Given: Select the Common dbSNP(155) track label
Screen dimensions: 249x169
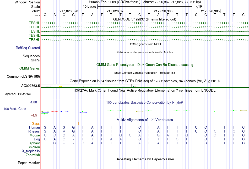Looking at the screenshot, I should click(23, 76).
